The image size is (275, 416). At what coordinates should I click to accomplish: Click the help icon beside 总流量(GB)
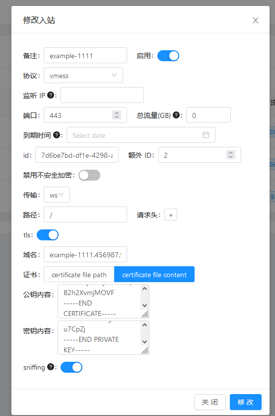coord(176,115)
